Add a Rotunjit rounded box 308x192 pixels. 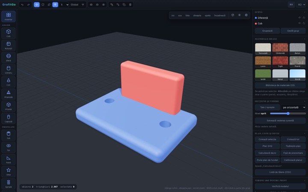[9, 45]
